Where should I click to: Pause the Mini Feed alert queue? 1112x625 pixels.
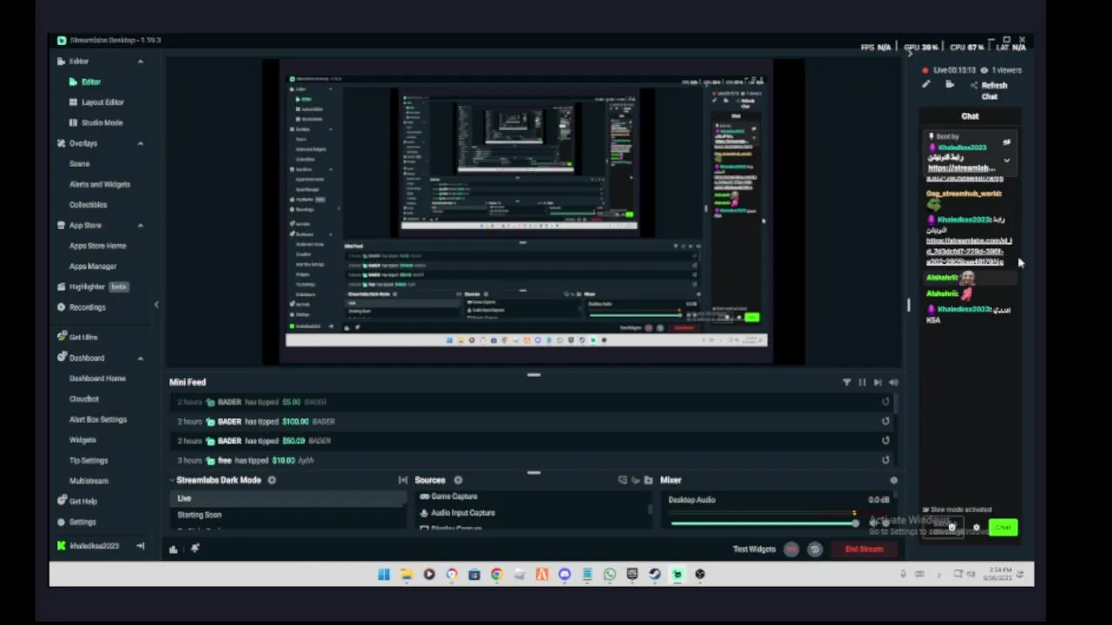tap(862, 382)
